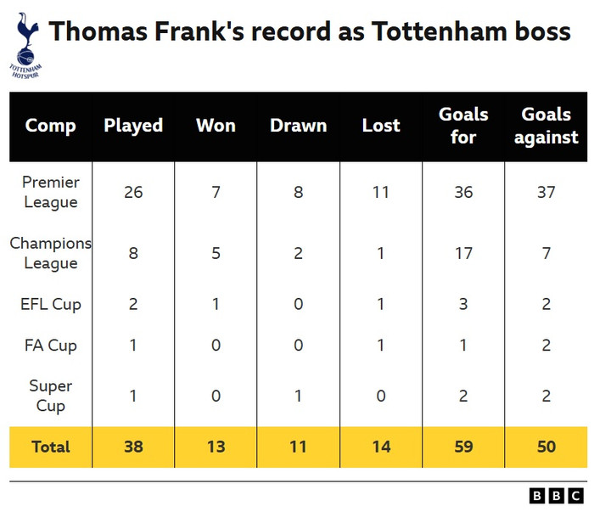594x523 pixels.
Task: Click the FA Cup row label
Action: (x=51, y=345)
